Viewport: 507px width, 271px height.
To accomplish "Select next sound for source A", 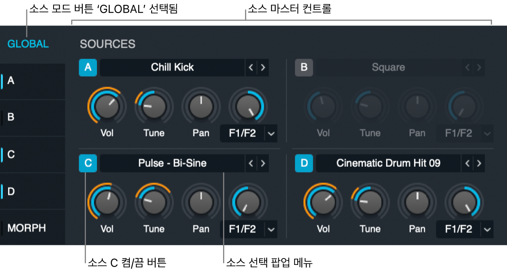I will (263, 67).
